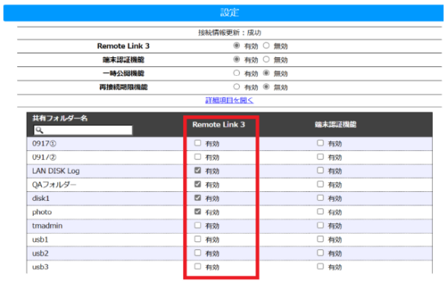The width and height of the screenshot is (447, 291).
Task: Enable 端末認証機能 for usb2
Action: pos(320,252)
